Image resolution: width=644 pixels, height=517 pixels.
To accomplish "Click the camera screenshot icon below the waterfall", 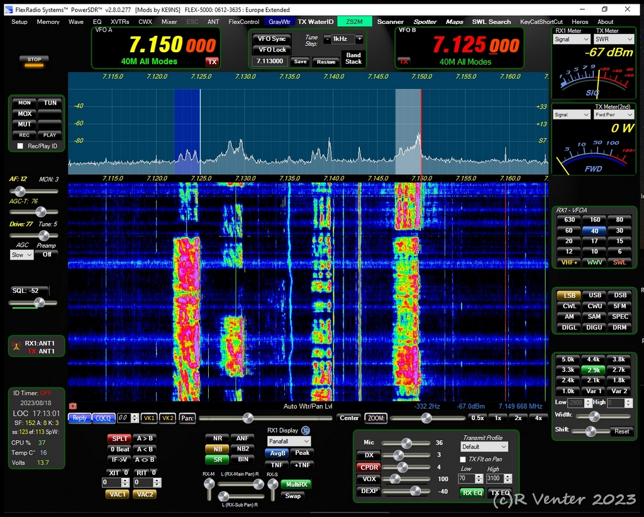I will tap(72, 406).
